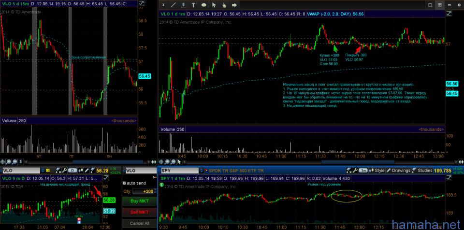Select the Text note drawing tool
The height and width of the screenshot is (230, 464).
tap(193, 5)
